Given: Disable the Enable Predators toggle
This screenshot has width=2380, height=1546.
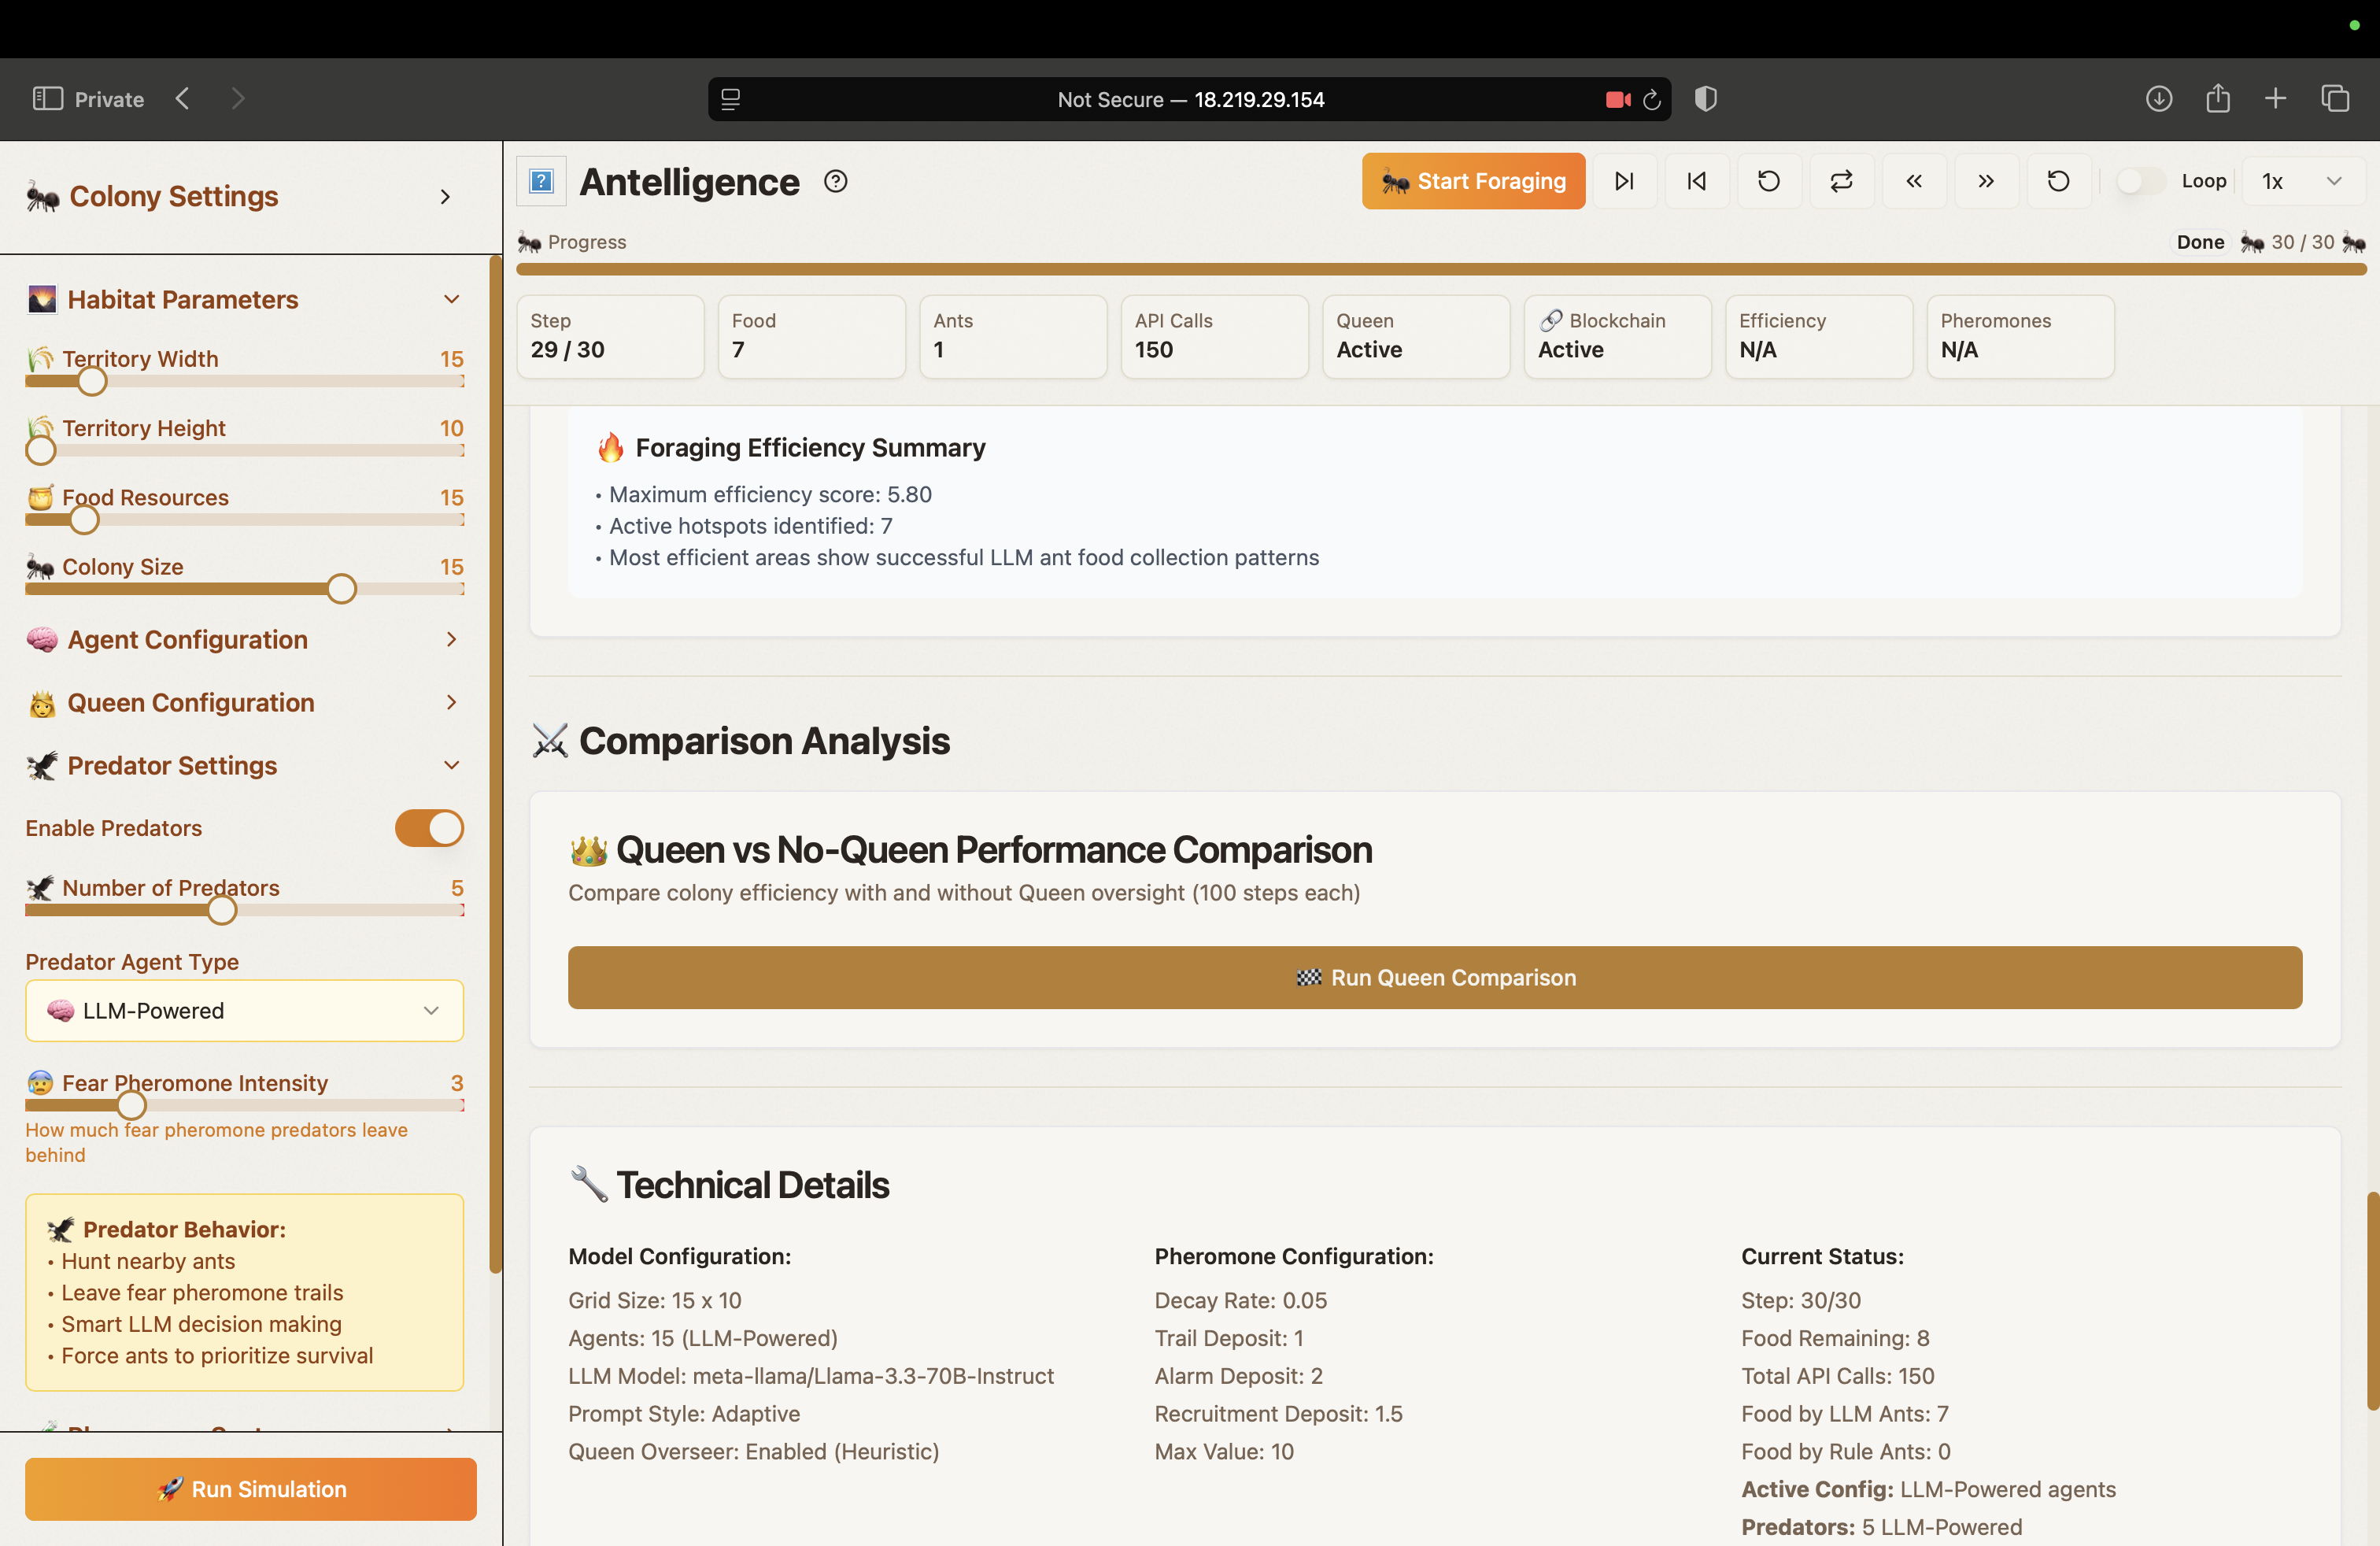Looking at the screenshot, I should [429, 828].
